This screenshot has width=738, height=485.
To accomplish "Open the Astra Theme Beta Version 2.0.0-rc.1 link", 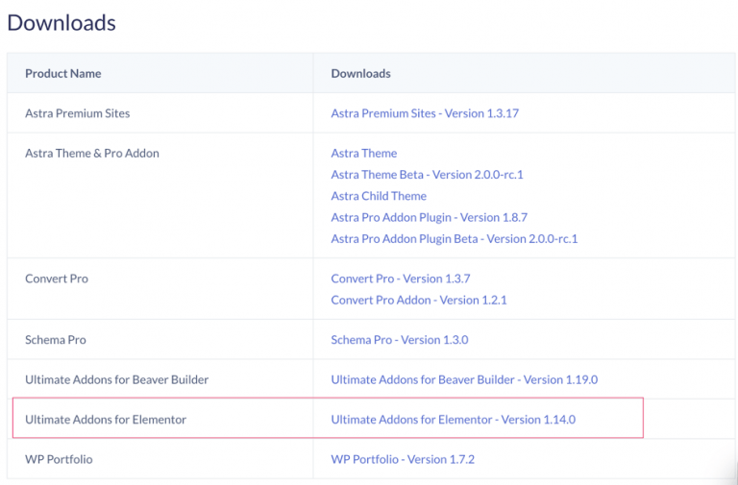I will pos(427,175).
